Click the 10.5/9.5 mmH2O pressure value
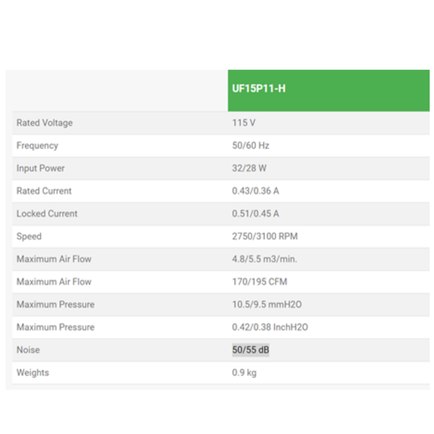The image size is (434, 434). point(267,304)
